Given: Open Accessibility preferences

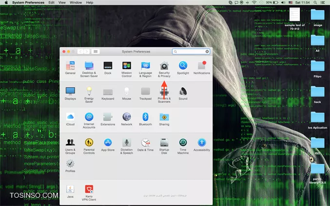Looking at the screenshot, I should pyautogui.click(x=202, y=145).
